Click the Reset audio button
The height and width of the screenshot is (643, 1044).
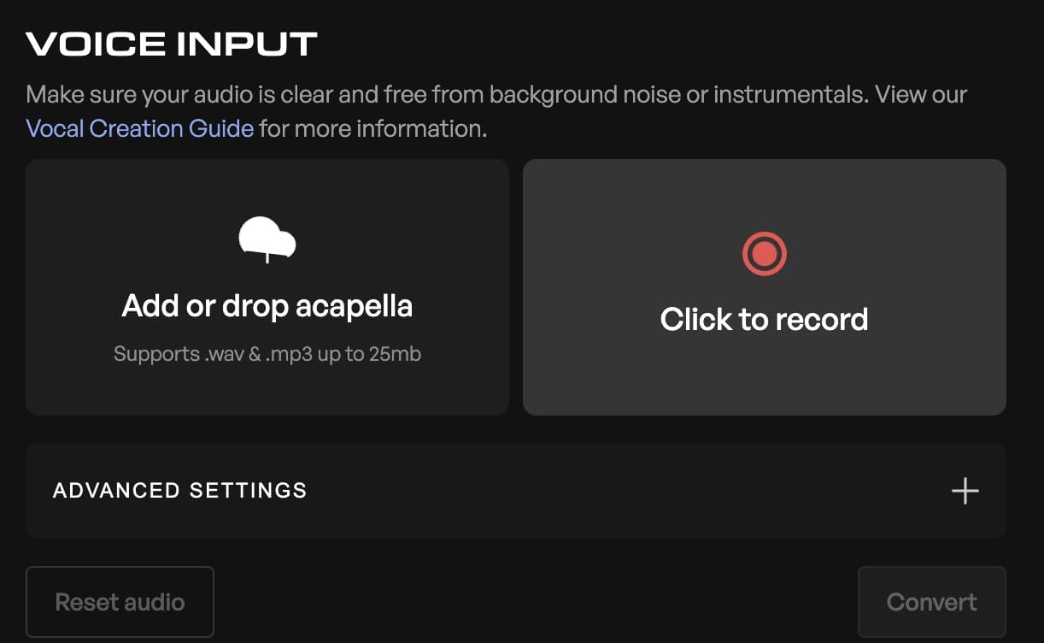click(120, 602)
